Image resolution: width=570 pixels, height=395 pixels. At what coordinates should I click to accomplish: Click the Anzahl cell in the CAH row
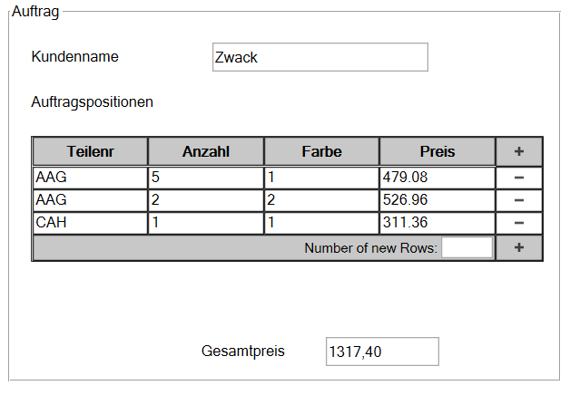206,223
